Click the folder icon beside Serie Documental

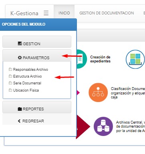(x=10, y=83)
